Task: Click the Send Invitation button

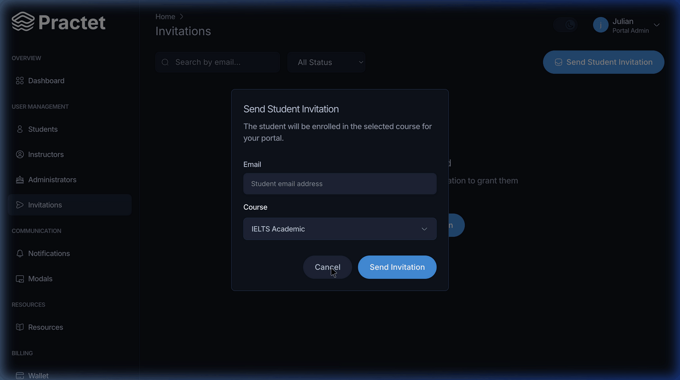Action: coord(397,267)
